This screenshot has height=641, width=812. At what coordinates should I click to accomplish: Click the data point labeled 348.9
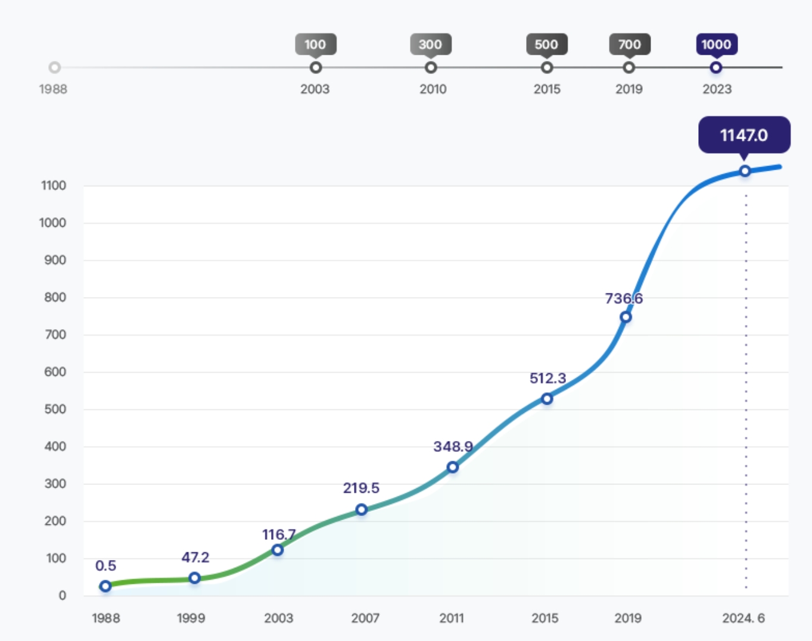453,467
